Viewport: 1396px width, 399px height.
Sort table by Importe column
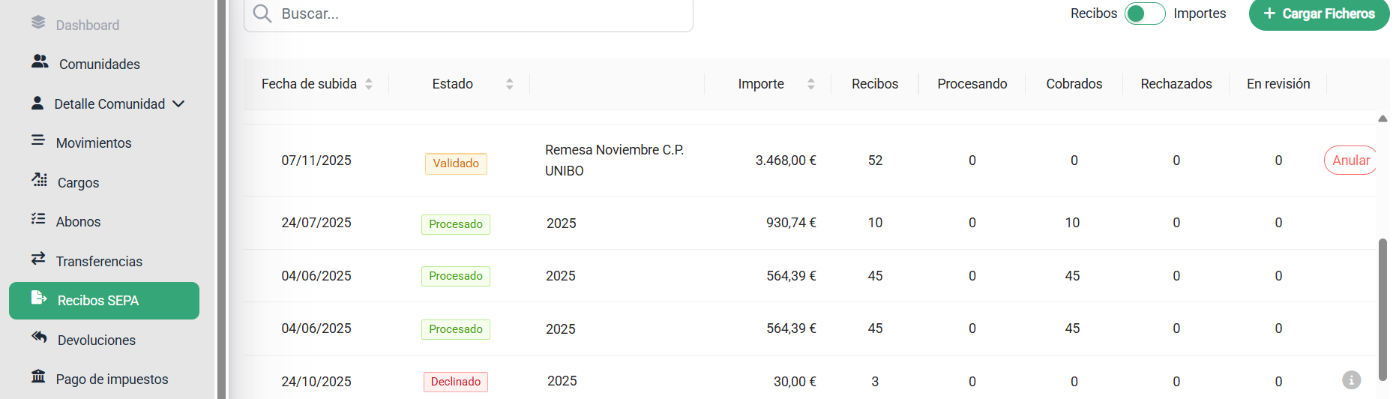[x=810, y=84]
